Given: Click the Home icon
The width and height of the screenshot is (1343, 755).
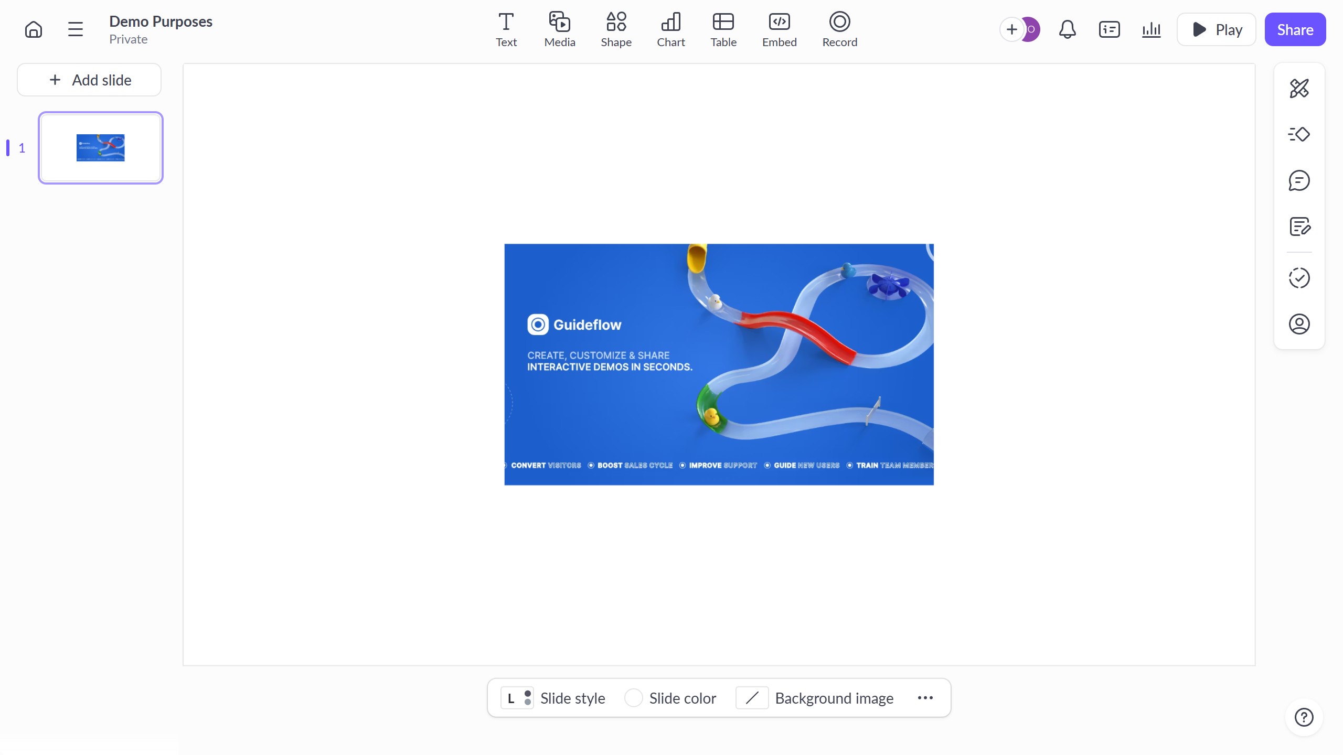Looking at the screenshot, I should [x=34, y=29].
